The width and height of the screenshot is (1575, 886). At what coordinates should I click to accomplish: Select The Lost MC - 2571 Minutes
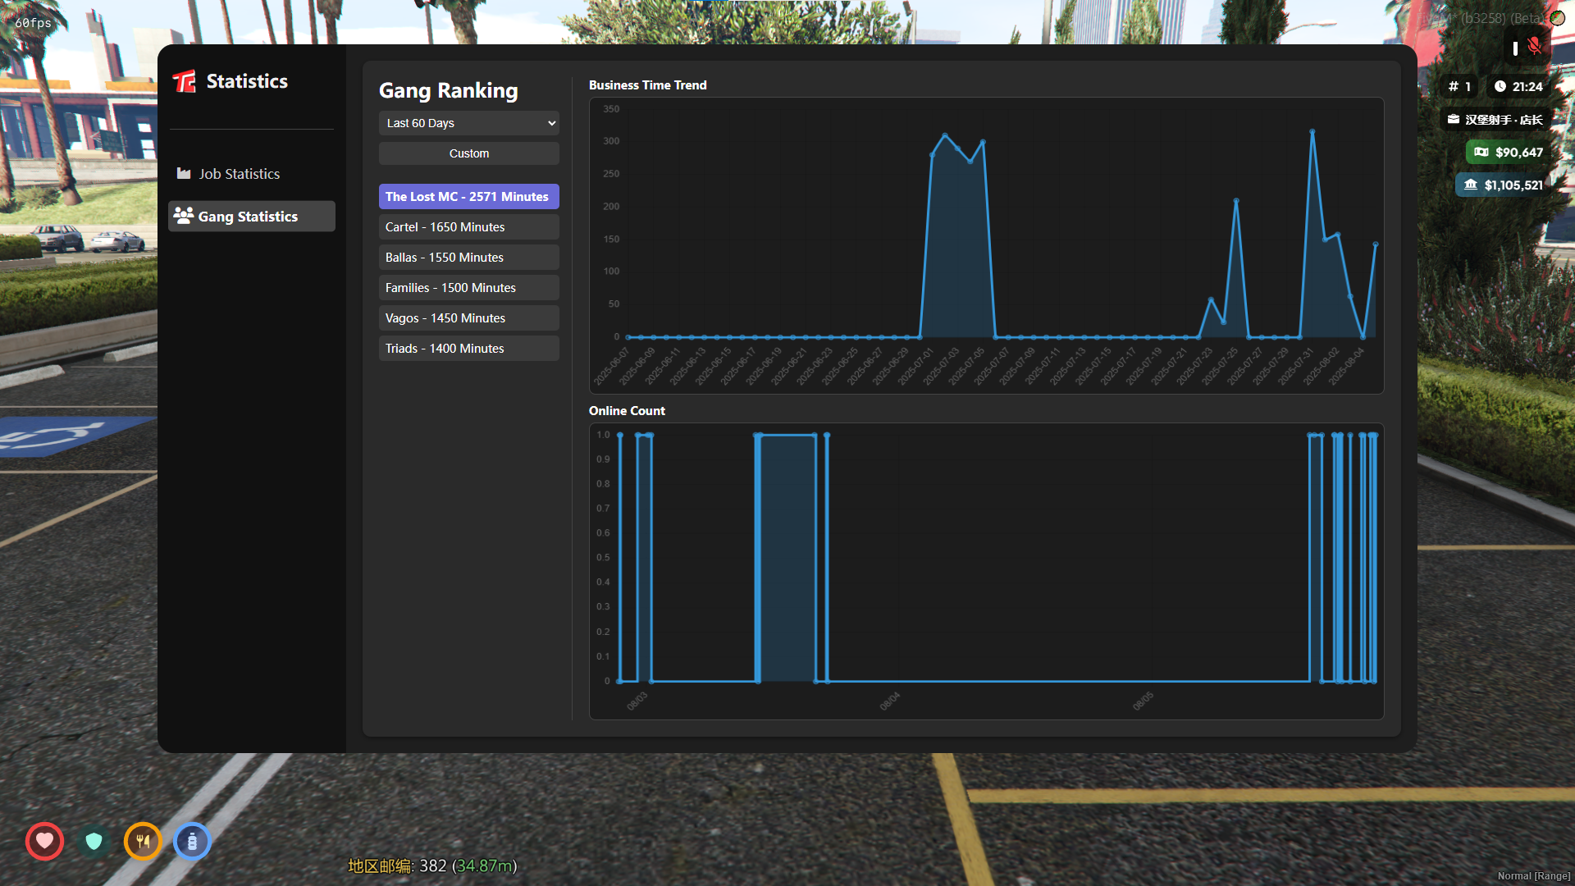point(469,197)
